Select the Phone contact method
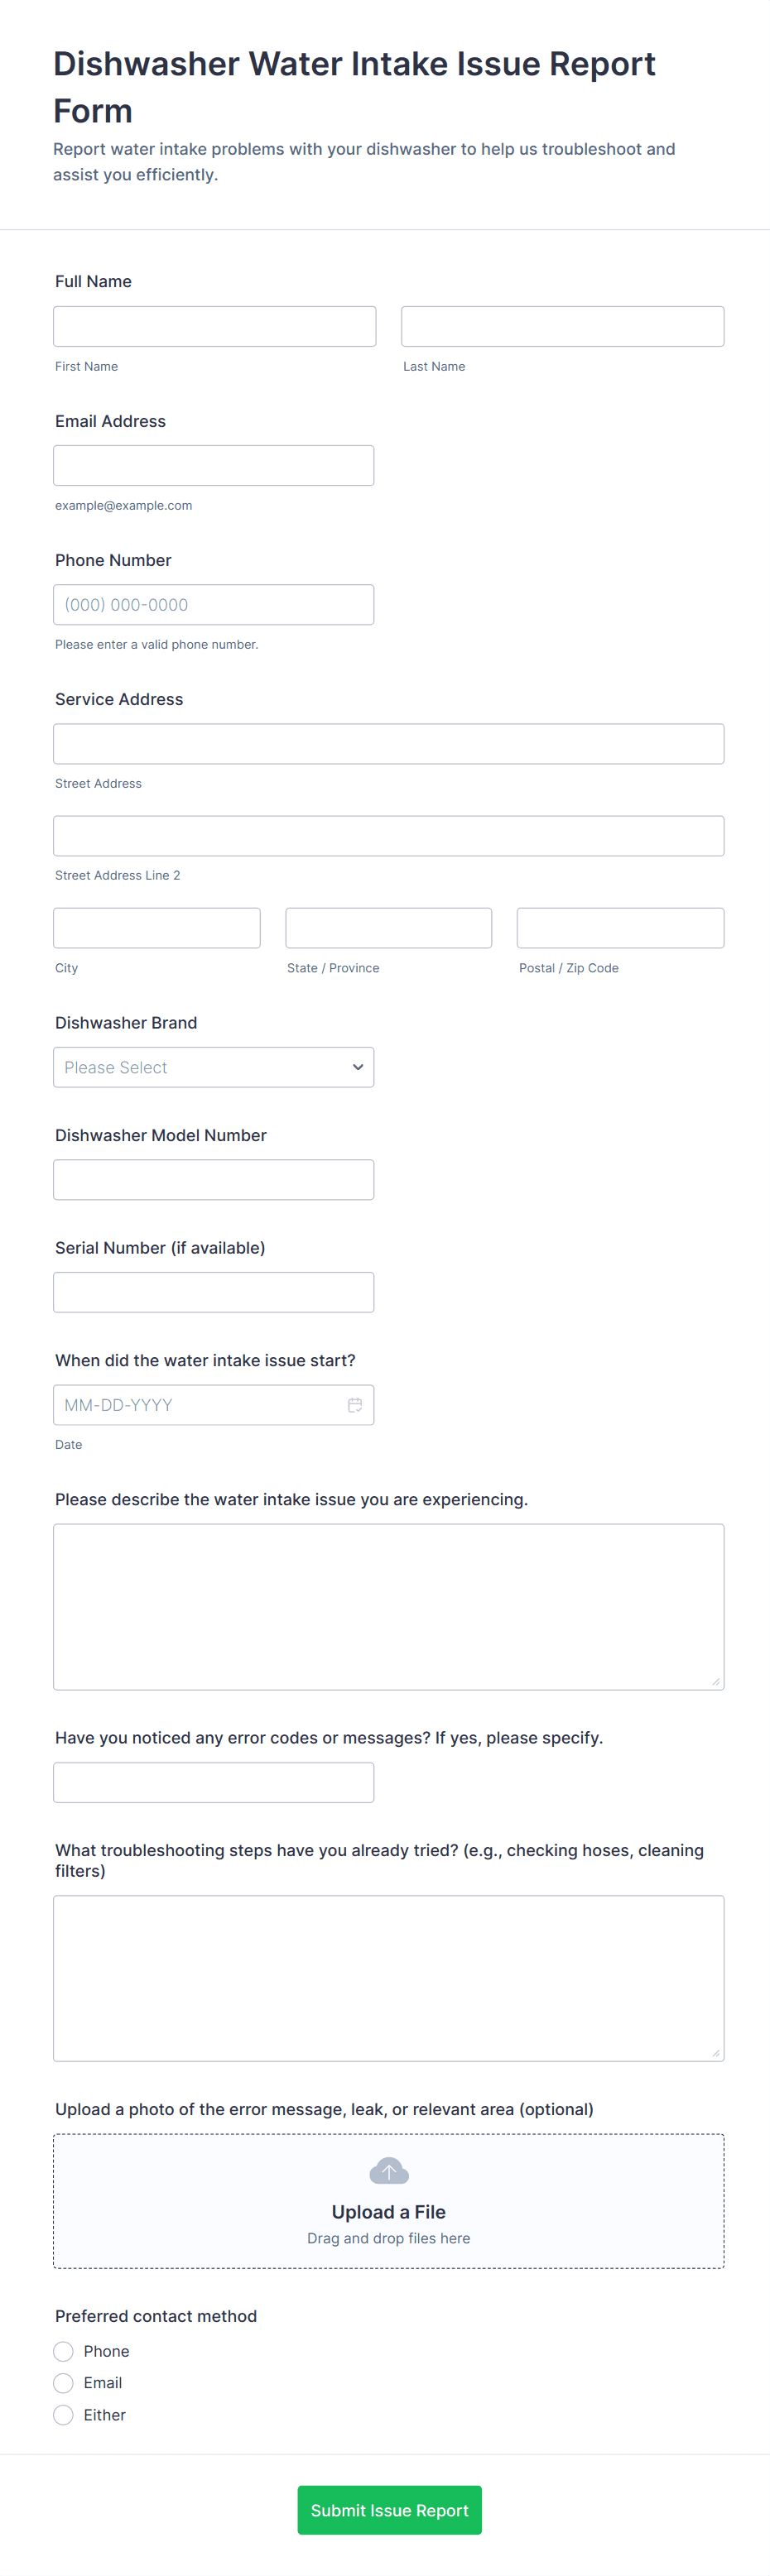The width and height of the screenshot is (770, 2576). (64, 2351)
